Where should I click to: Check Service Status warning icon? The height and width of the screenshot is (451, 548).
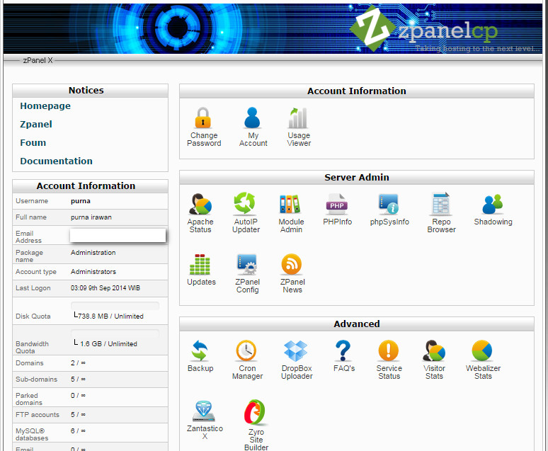pos(388,350)
